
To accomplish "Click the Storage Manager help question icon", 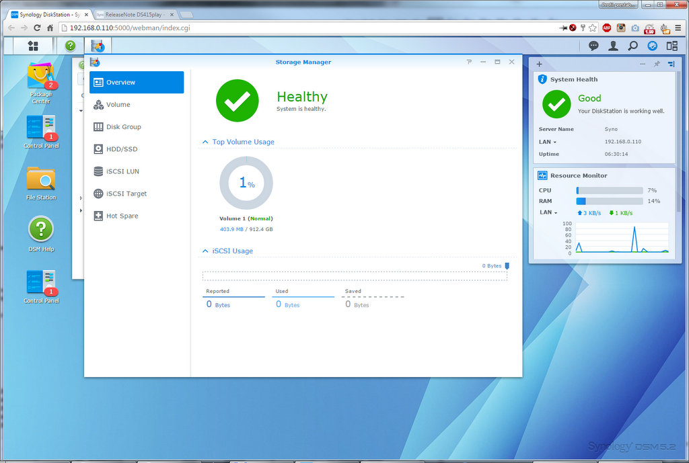I will (469, 62).
